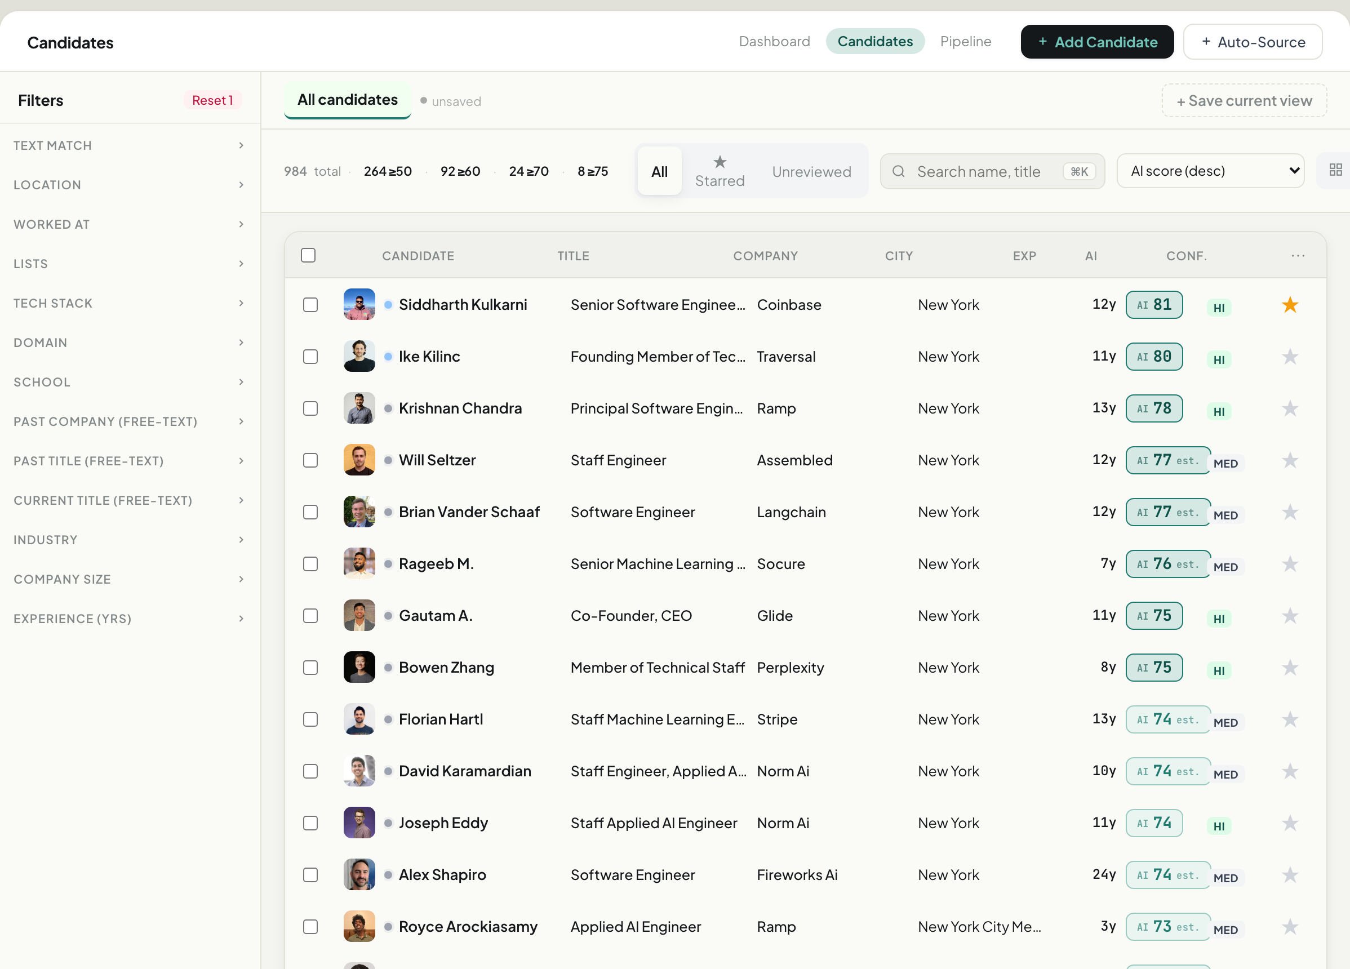Go to the Dashboard tab
The height and width of the screenshot is (969, 1350).
(774, 41)
